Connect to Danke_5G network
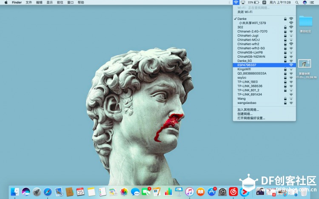The height and width of the screenshot is (199, 319). (264, 61)
